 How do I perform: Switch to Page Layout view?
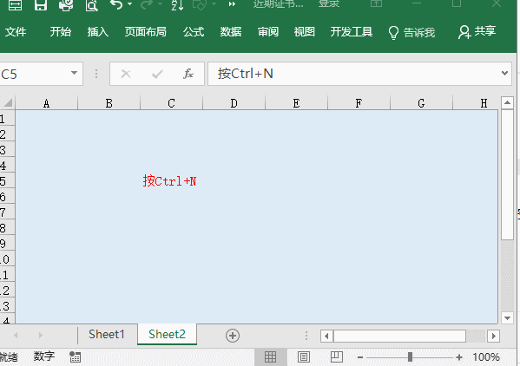(x=304, y=356)
